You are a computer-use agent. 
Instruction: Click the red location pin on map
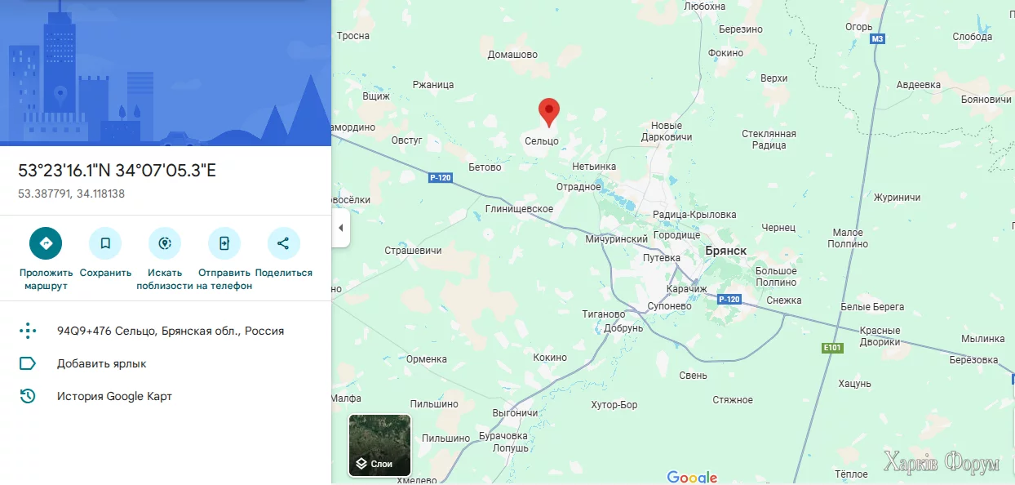click(x=549, y=113)
